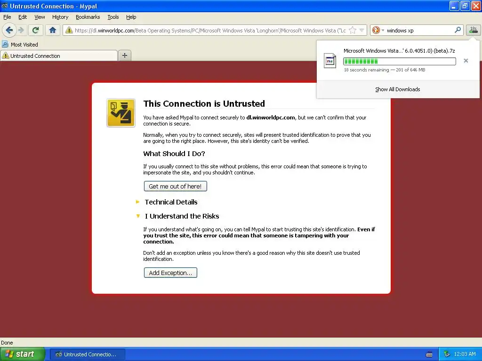Viewport: 482px width, 361px height.
Task: Open a new tab with the plus button
Action: [x=124, y=55]
